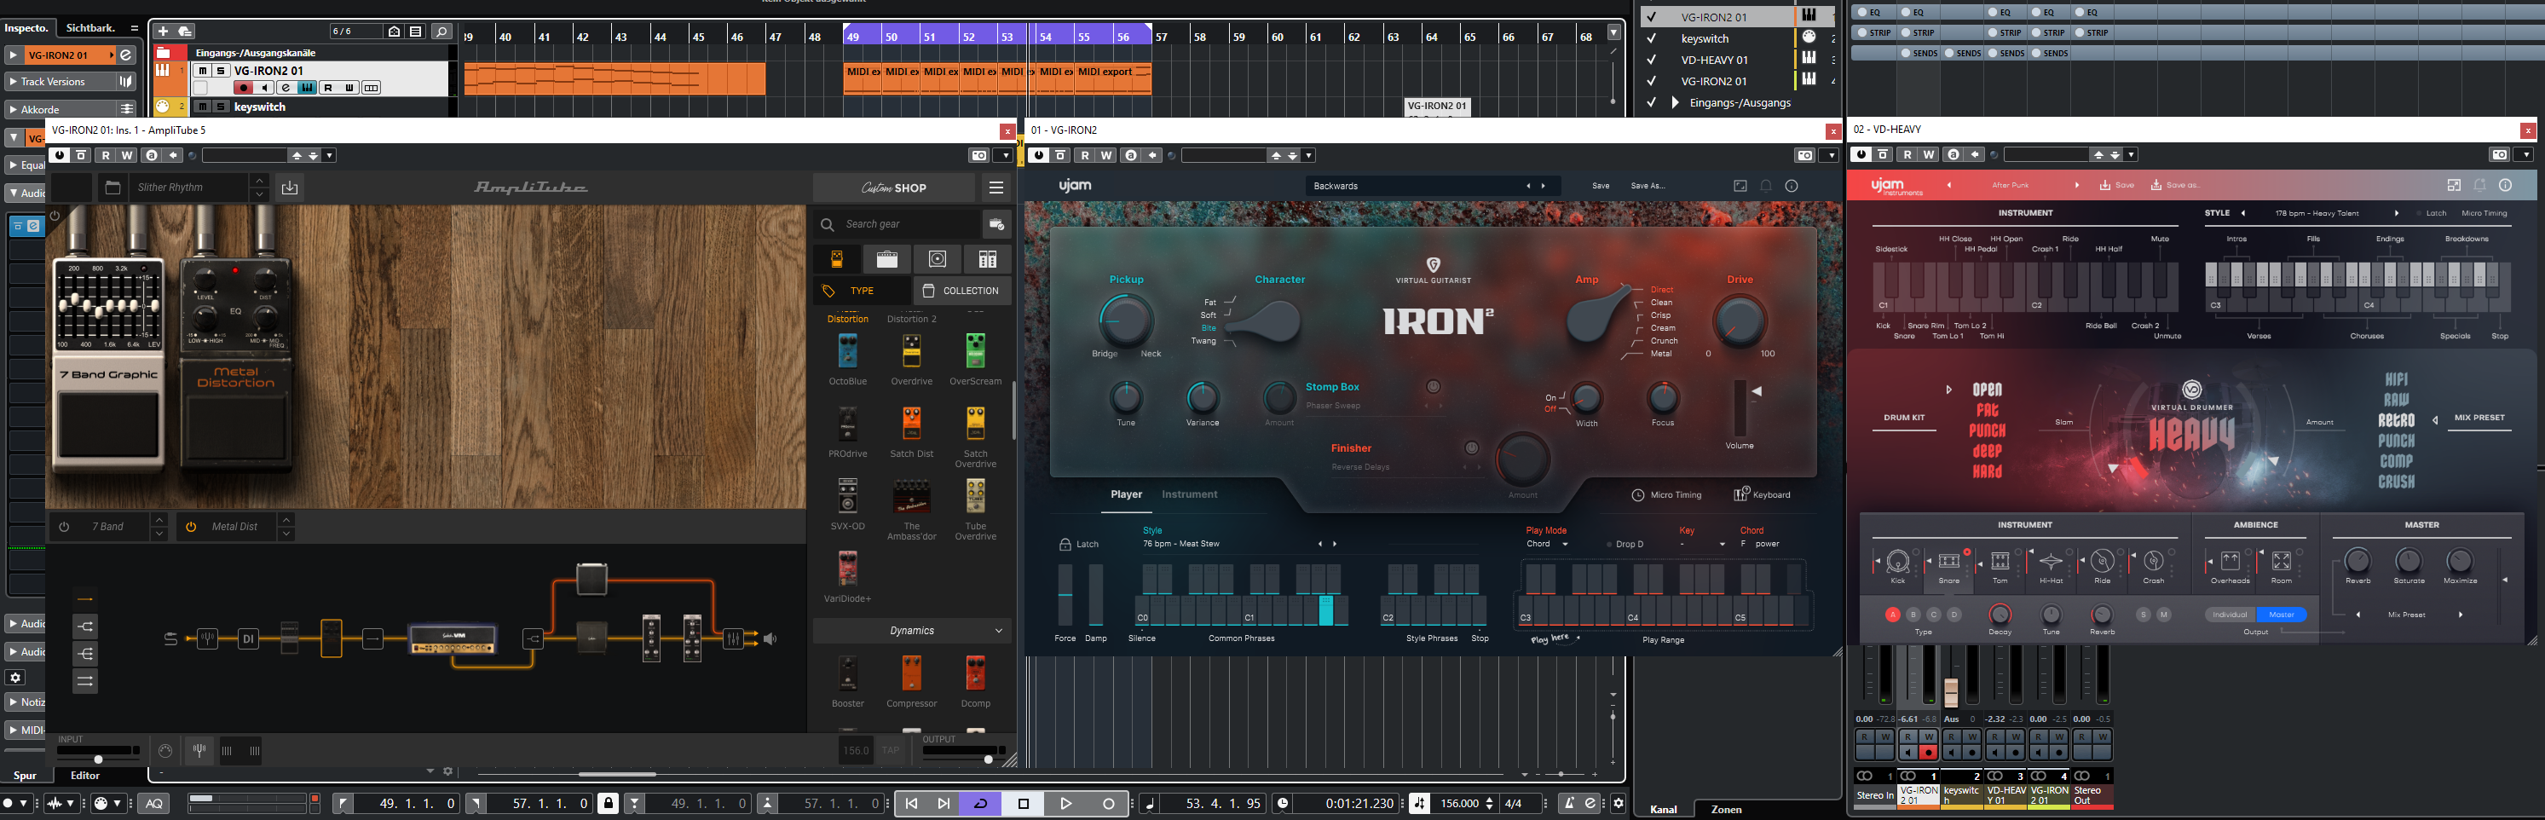Toggle the Metal Dist pedal power button
The image size is (2545, 820).
pyautogui.click(x=192, y=527)
